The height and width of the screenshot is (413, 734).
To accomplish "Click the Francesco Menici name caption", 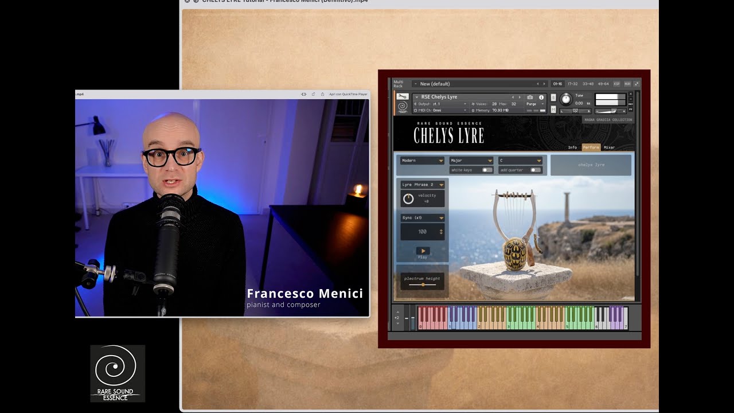I will 304,294.
